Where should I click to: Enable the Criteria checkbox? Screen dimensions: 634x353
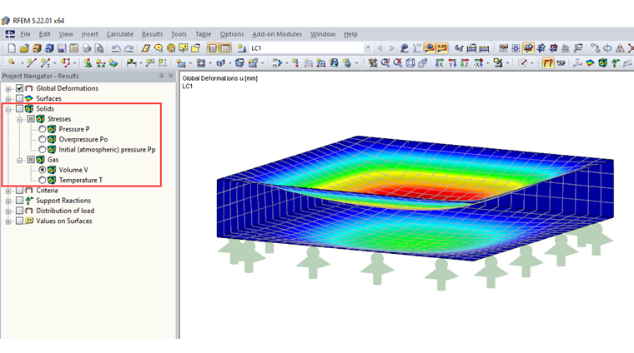pos(19,191)
